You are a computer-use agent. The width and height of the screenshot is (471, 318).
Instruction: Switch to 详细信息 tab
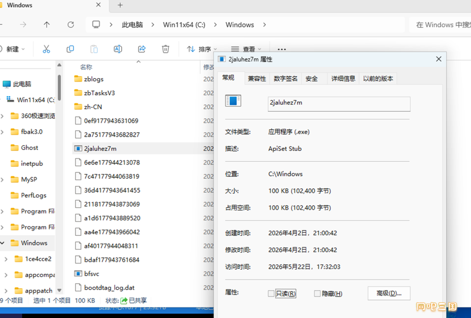[343, 79]
